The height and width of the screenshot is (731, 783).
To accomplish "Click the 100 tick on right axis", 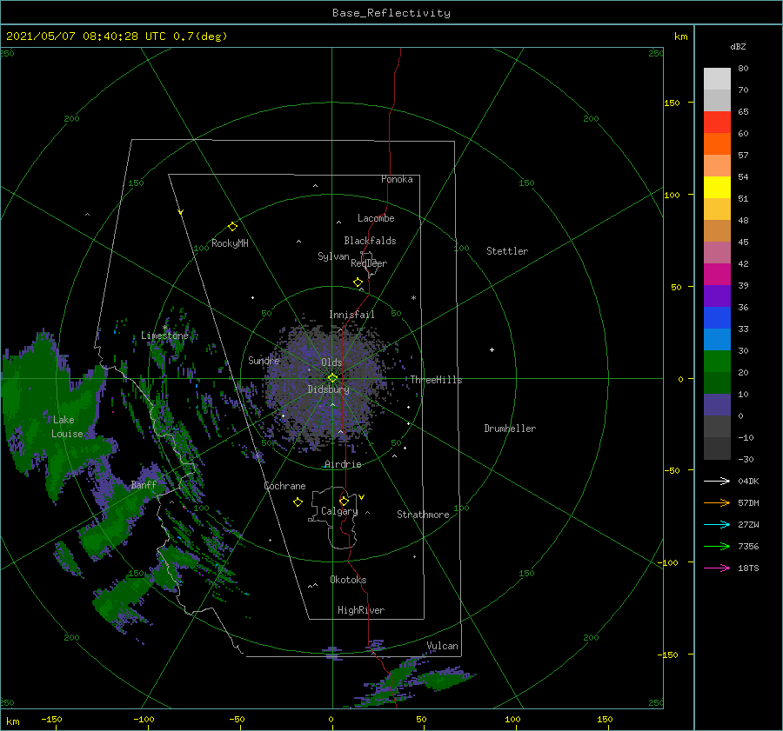I will tap(673, 195).
